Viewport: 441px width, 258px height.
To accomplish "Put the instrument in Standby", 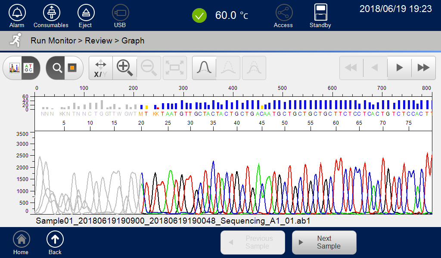I will (x=320, y=12).
